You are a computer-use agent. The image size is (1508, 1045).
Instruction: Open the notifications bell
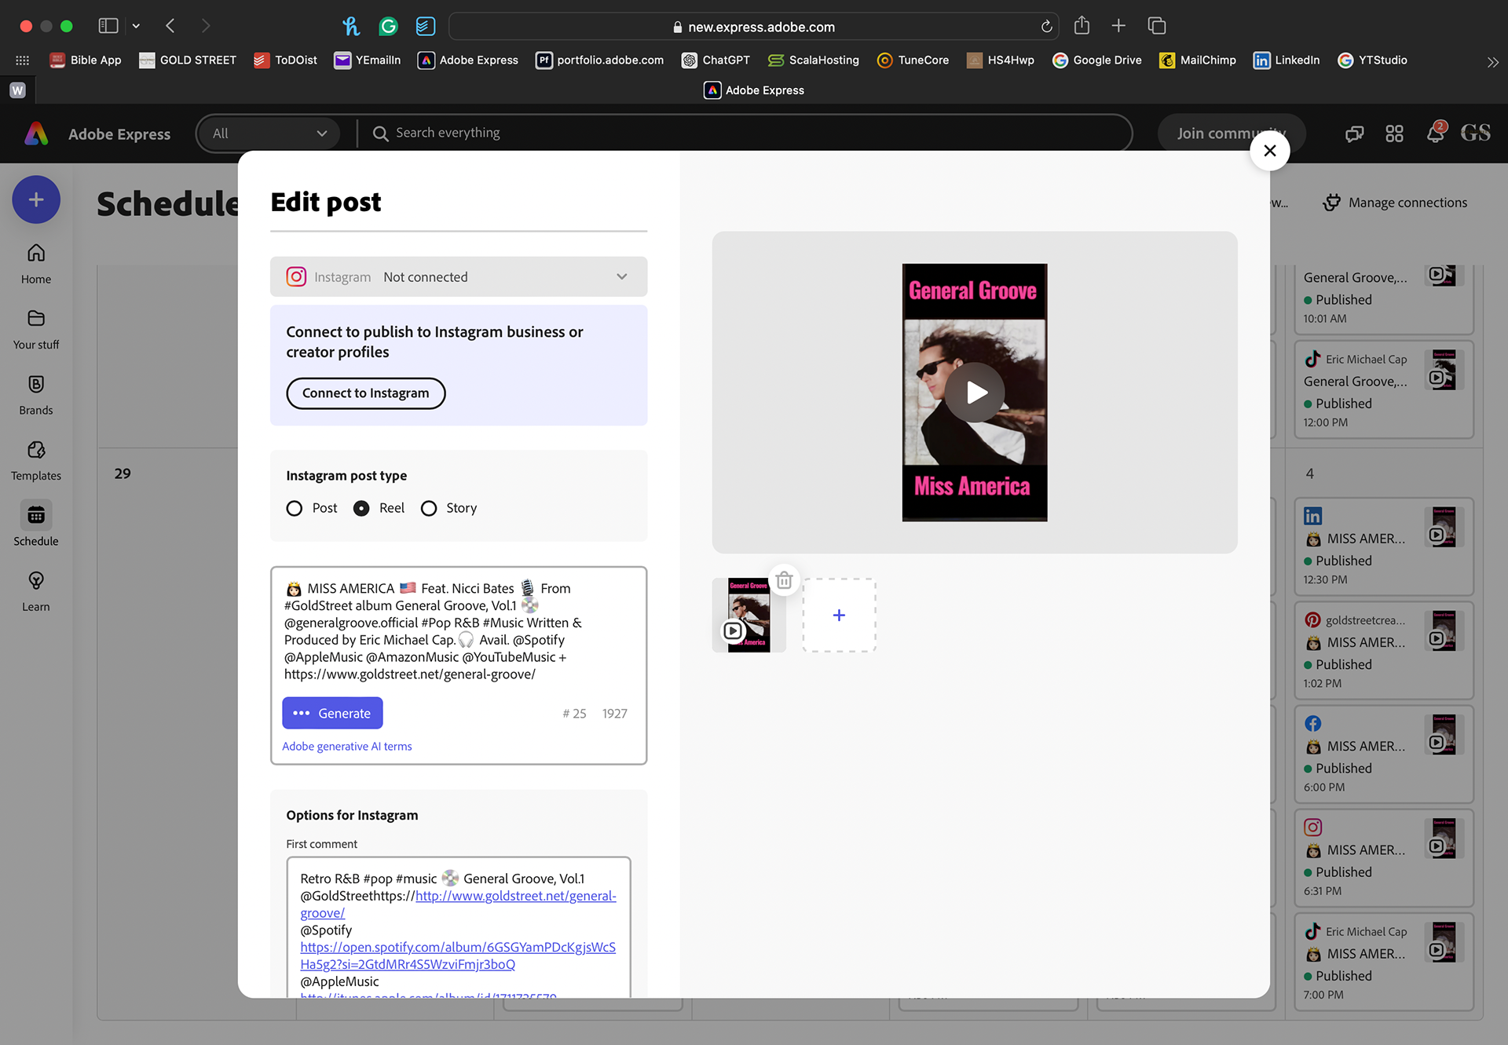[x=1435, y=133]
